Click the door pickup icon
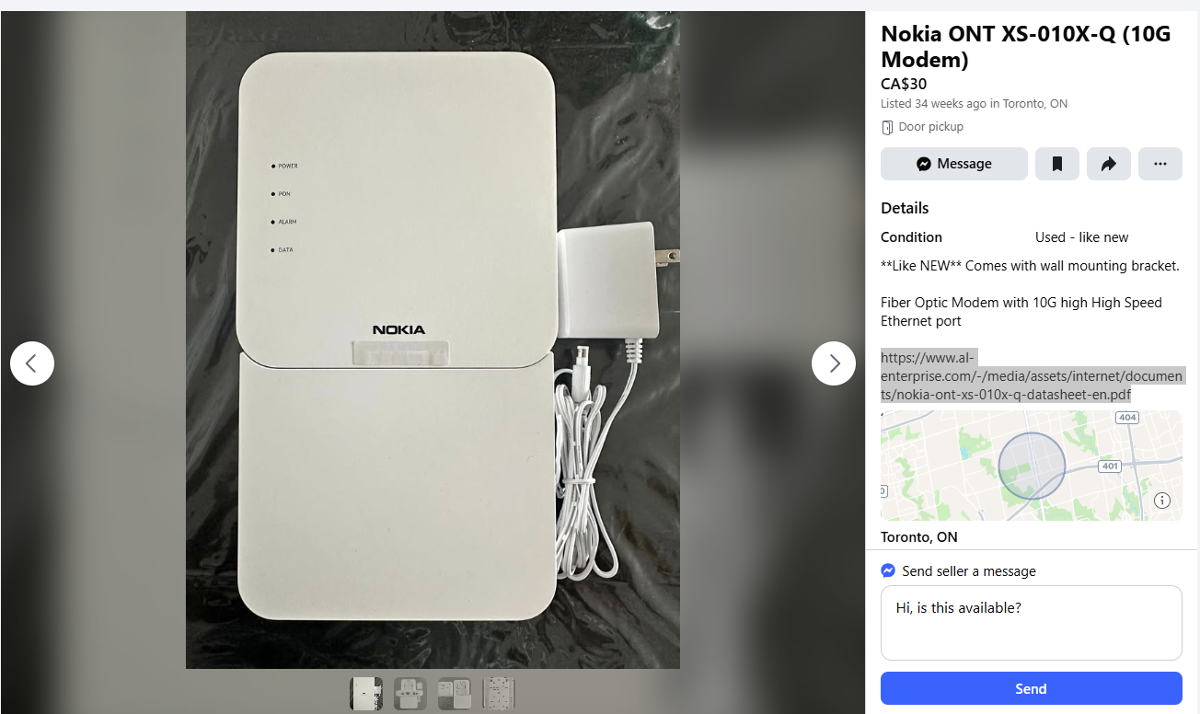Screen dimensions: 1200x714 point(887,127)
